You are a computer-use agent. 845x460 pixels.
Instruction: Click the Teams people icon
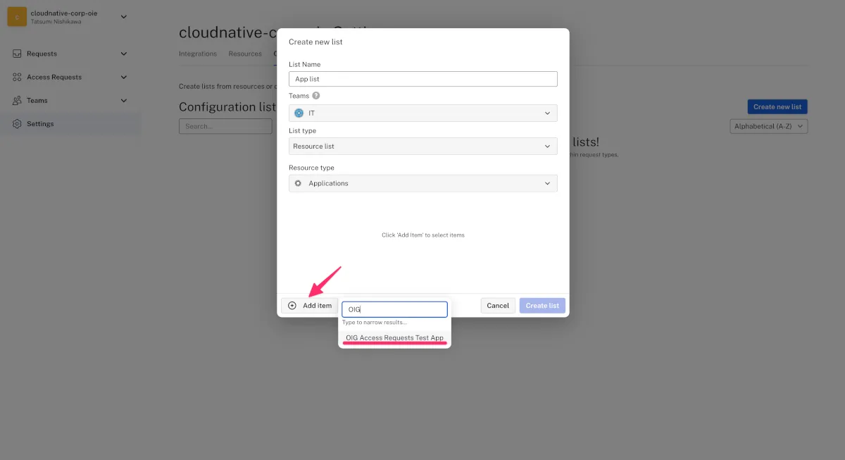(x=17, y=101)
